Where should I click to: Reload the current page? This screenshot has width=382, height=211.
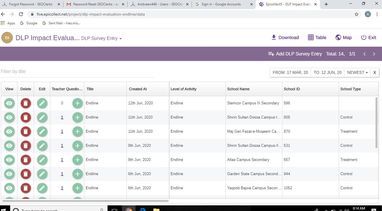click(21, 14)
